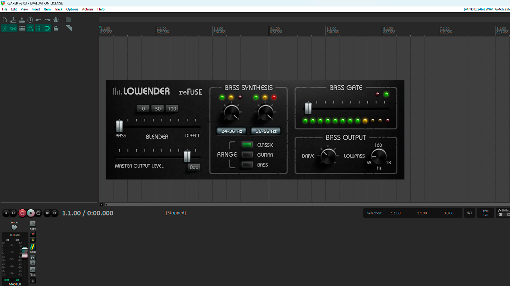Open the Options menu
Screen dimensions: 510x286
click(72, 9)
